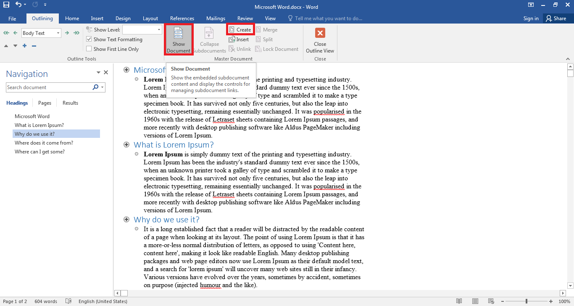Toggle spelling check icon in status bar
Screen dimensions: 574x306
click(x=68, y=301)
